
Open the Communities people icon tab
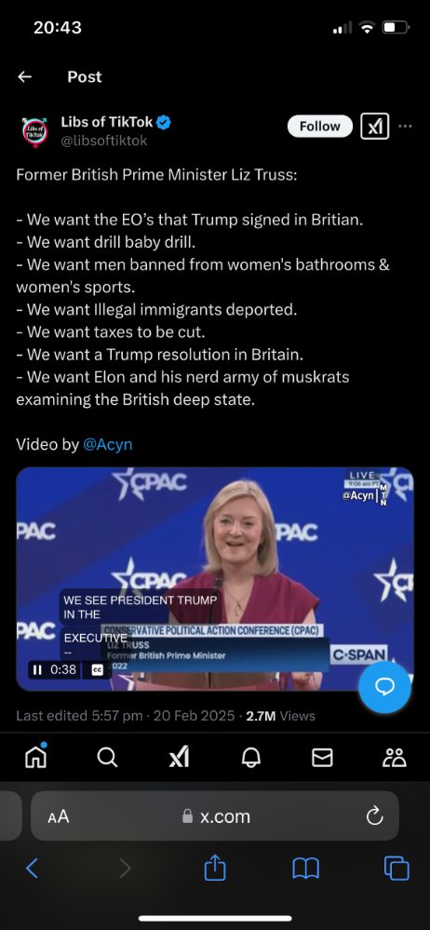pyautogui.click(x=395, y=757)
